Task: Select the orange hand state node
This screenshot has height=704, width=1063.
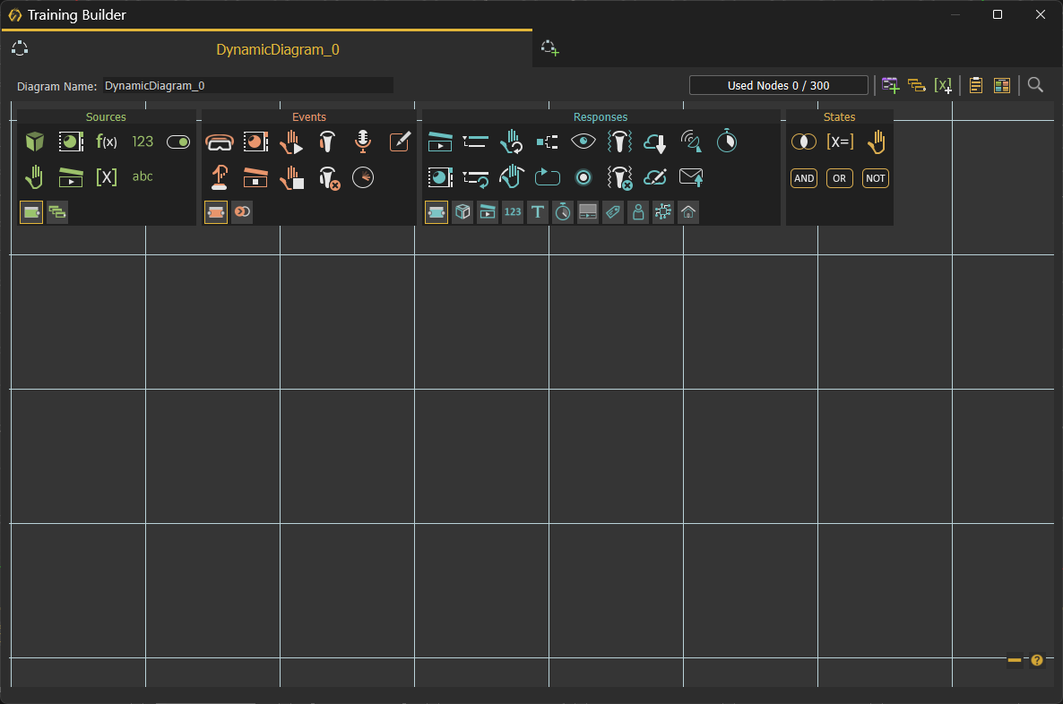Action: tap(876, 142)
